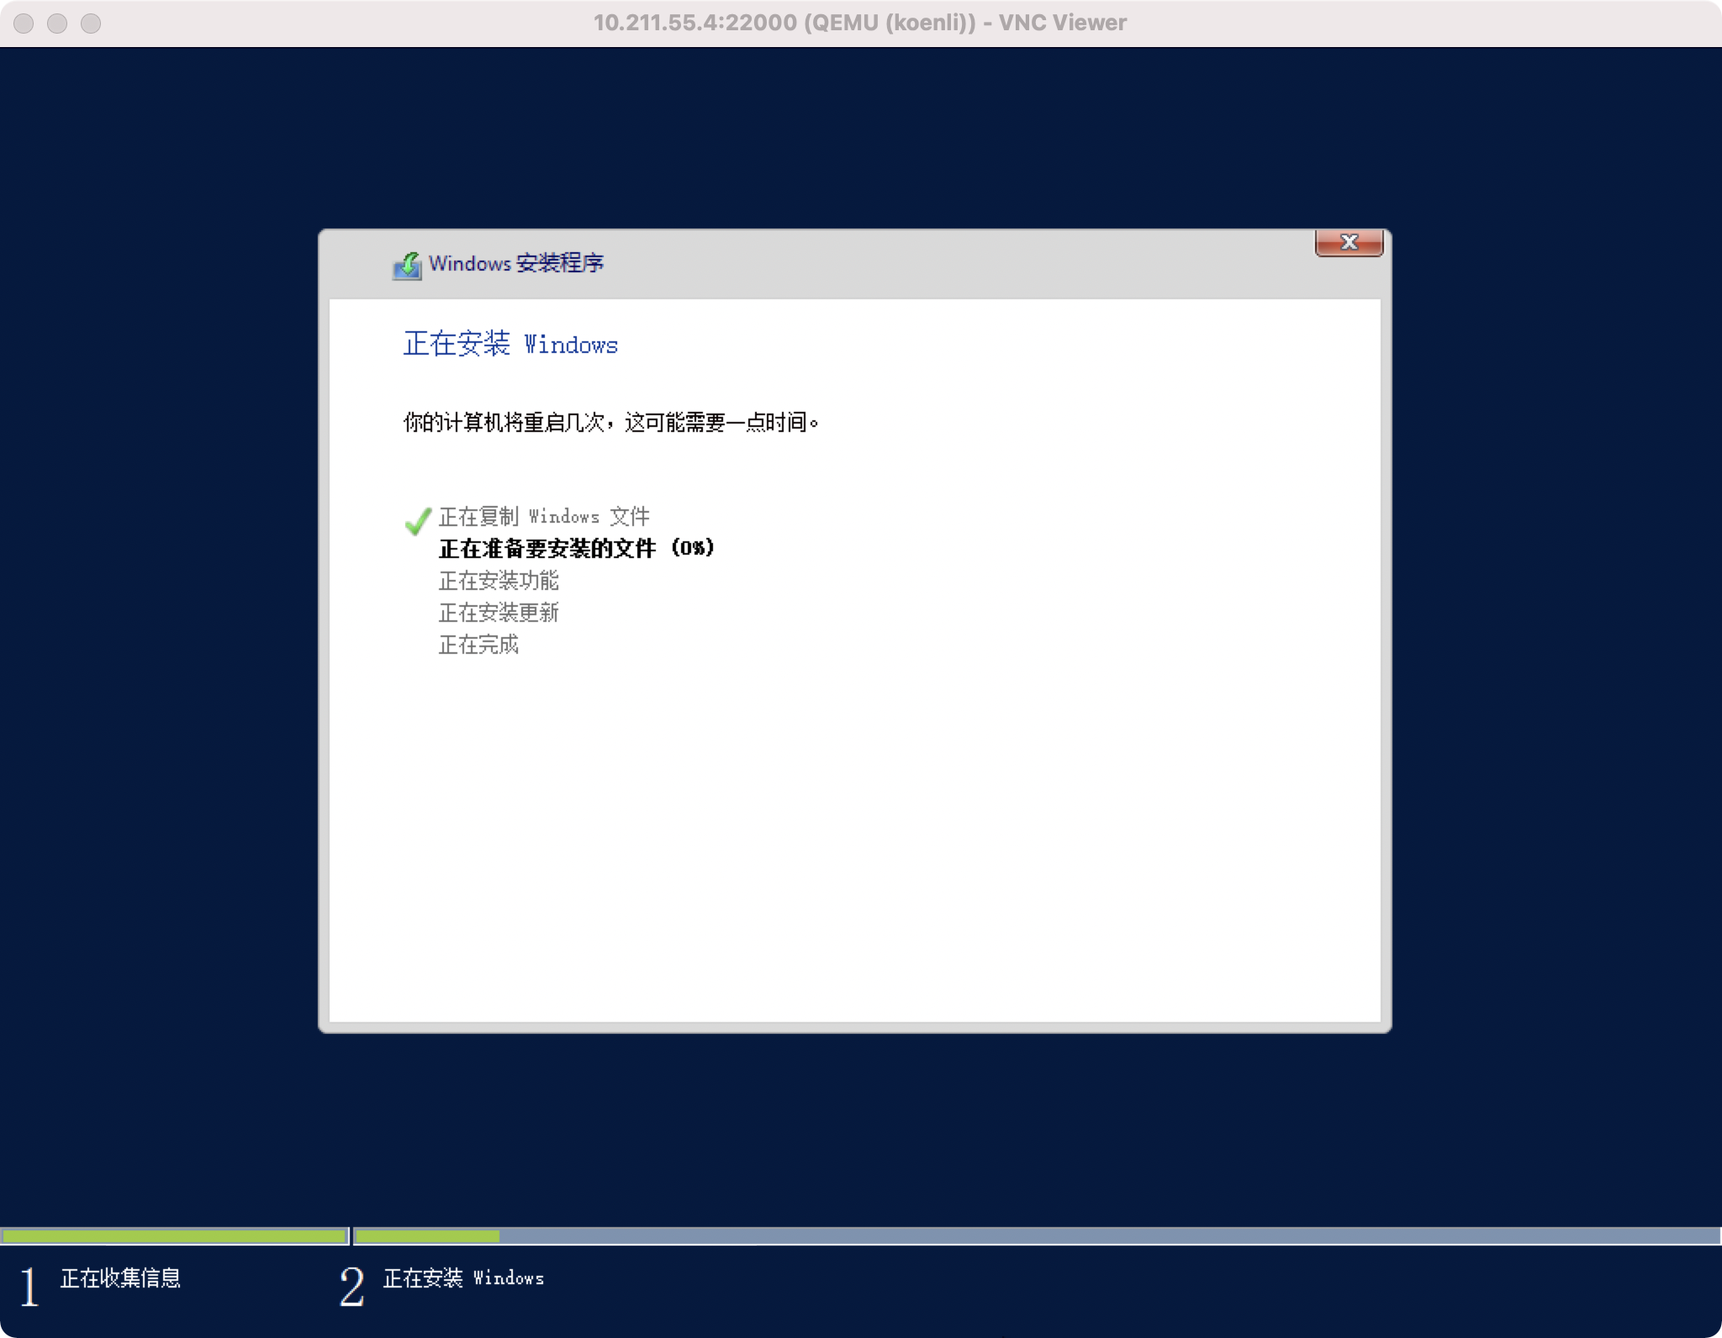This screenshot has height=1338, width=1722.
Task: Click the restart notice text in the dialog
Action: [x=610, y=423]
